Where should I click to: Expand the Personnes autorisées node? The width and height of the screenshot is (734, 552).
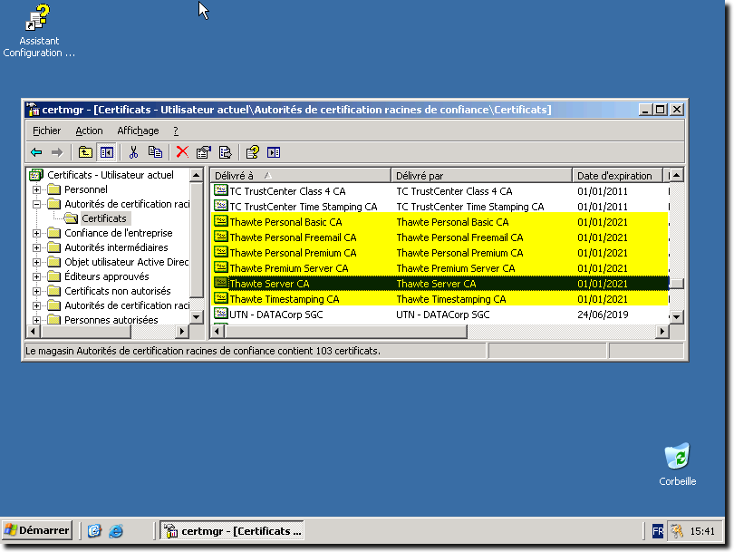click(36, 320)
